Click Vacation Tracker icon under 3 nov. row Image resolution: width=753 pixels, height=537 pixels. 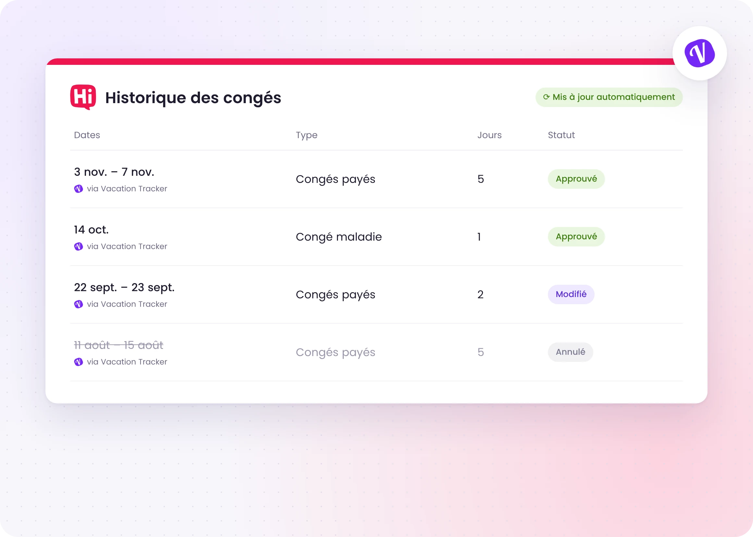click(x=79, y=189)
